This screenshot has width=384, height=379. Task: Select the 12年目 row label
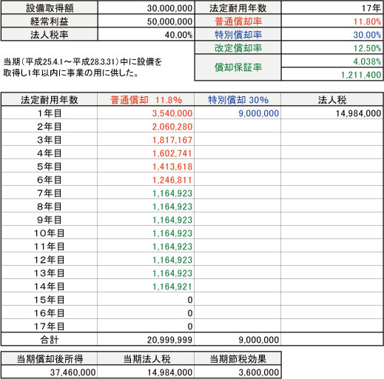point(50,260)
